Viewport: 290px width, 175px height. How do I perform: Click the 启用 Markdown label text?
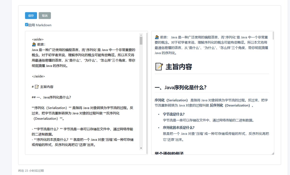(x=40, y=25)
